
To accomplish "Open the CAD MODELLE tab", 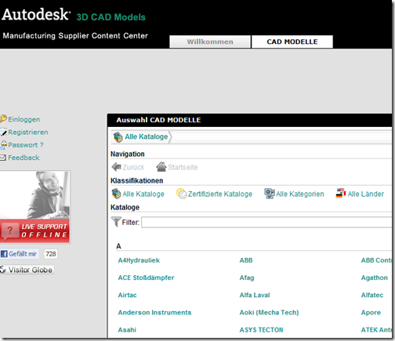I will click(292, 42).
